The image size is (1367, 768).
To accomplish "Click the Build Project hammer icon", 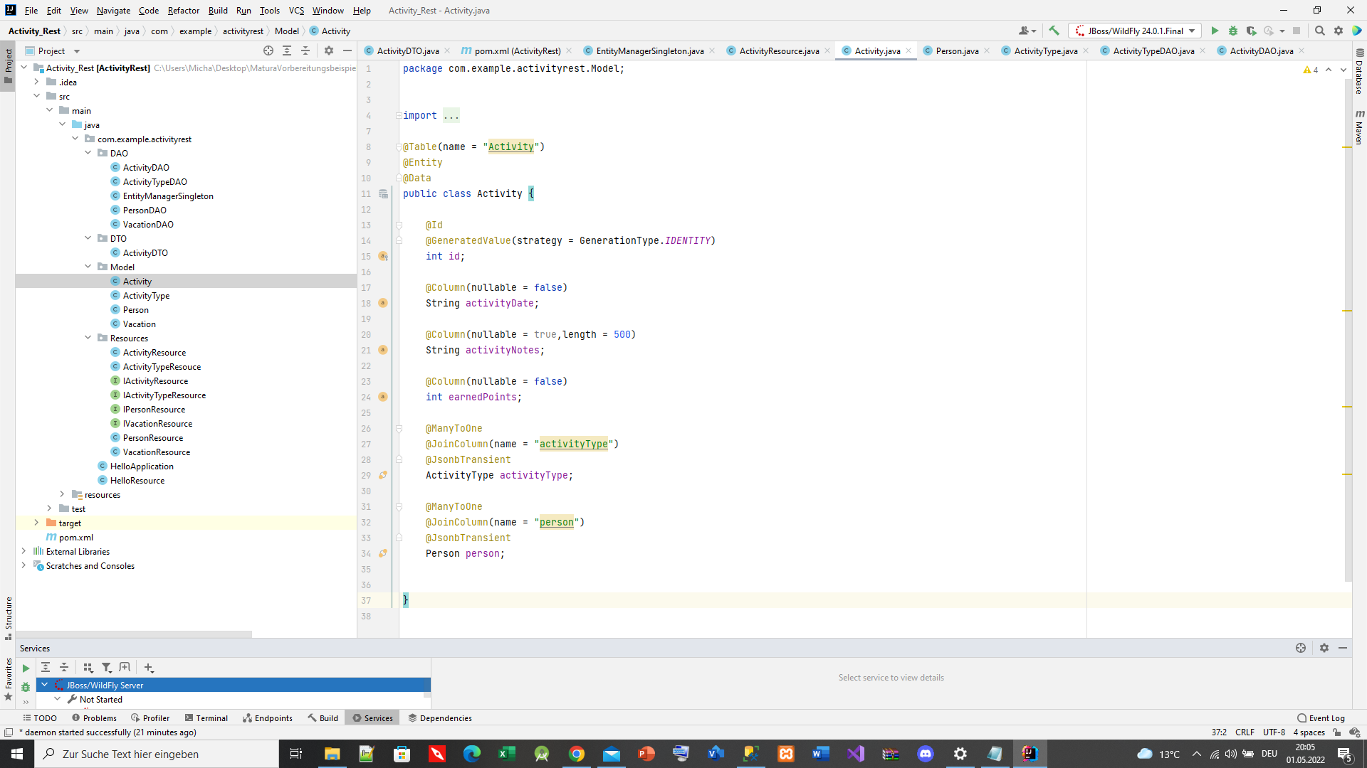I will click(x=1054, y=31).
